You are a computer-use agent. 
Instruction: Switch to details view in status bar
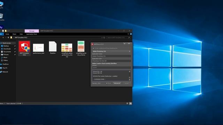pyautogui.click(x=127, y=103)
